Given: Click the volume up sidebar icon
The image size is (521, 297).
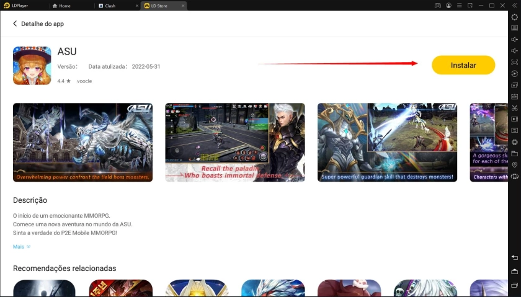Looking at the screenshot, I should click(x=514, y=40).
